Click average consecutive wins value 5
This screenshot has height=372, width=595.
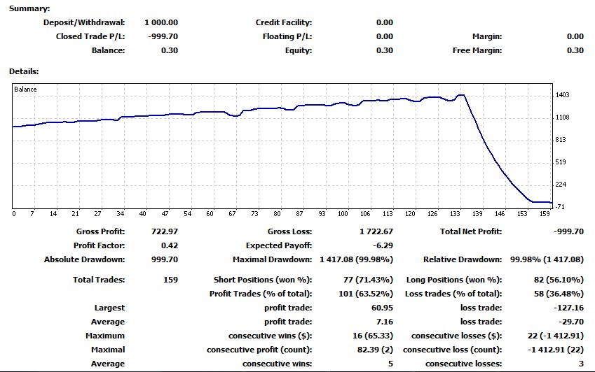click(x=390, y=364)
